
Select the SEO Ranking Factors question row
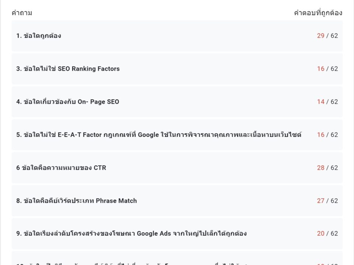coord(177,69)
